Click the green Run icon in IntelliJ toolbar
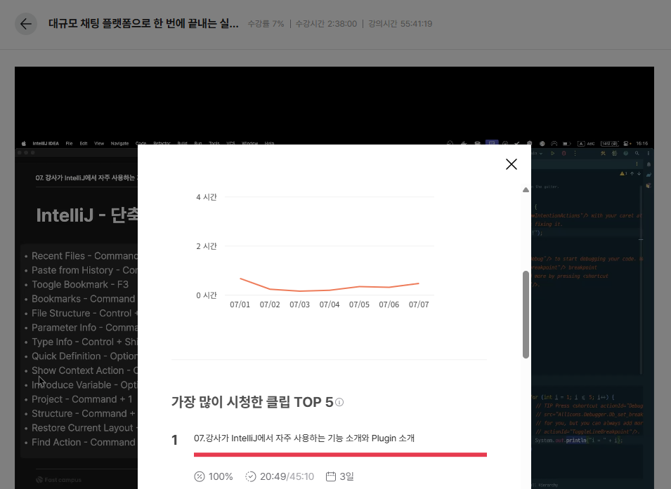The height and width of the screenshot is (489, 671). tap(552, 154)
